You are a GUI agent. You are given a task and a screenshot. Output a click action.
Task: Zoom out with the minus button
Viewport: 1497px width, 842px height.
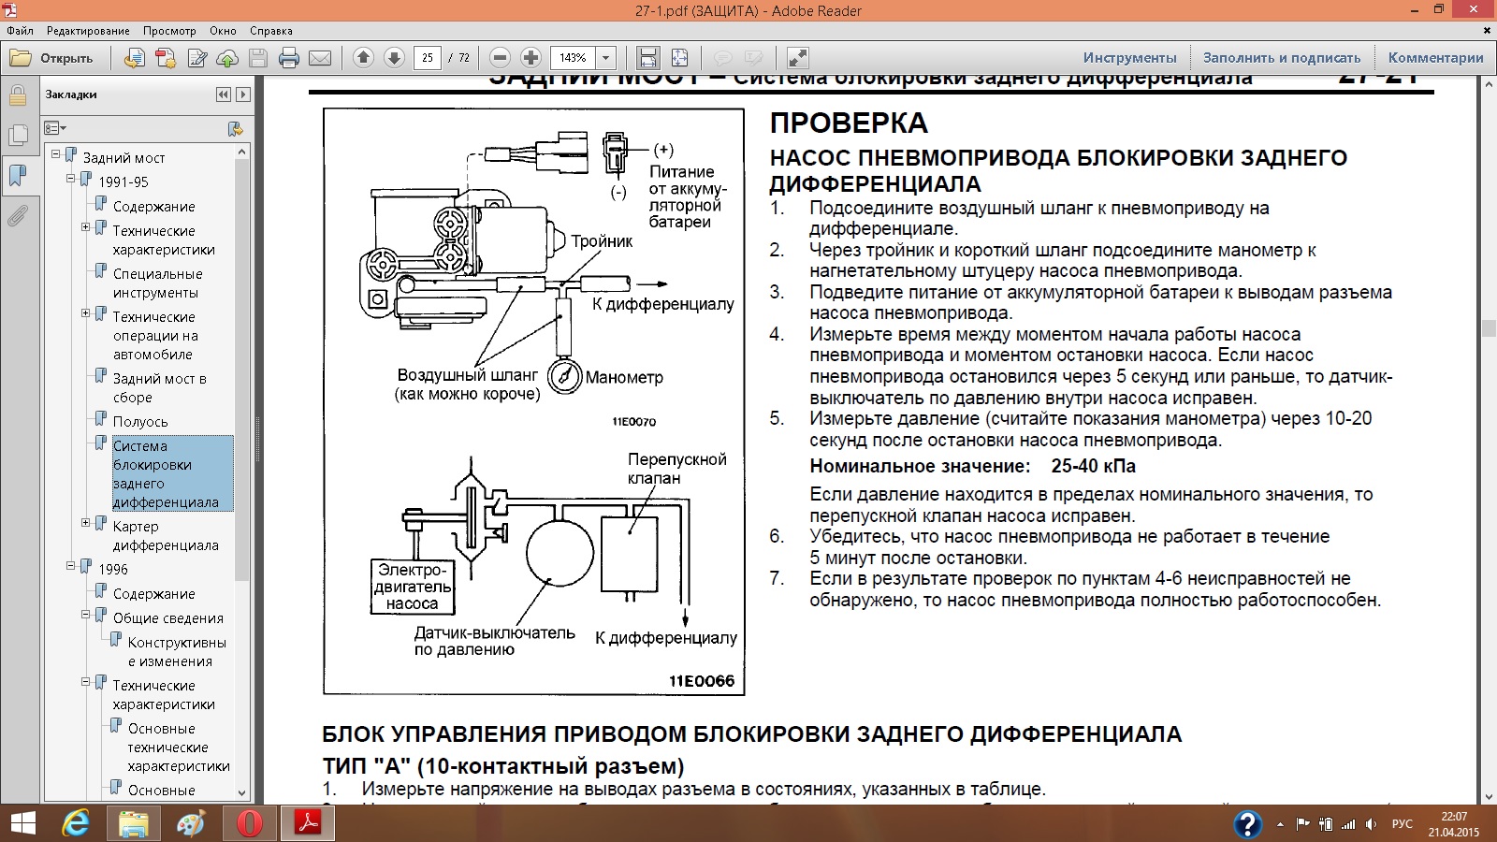point(500,58)
